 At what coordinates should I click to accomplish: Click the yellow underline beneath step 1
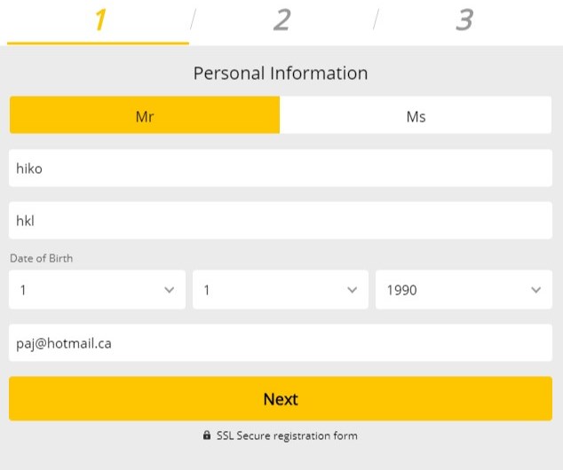98,43
